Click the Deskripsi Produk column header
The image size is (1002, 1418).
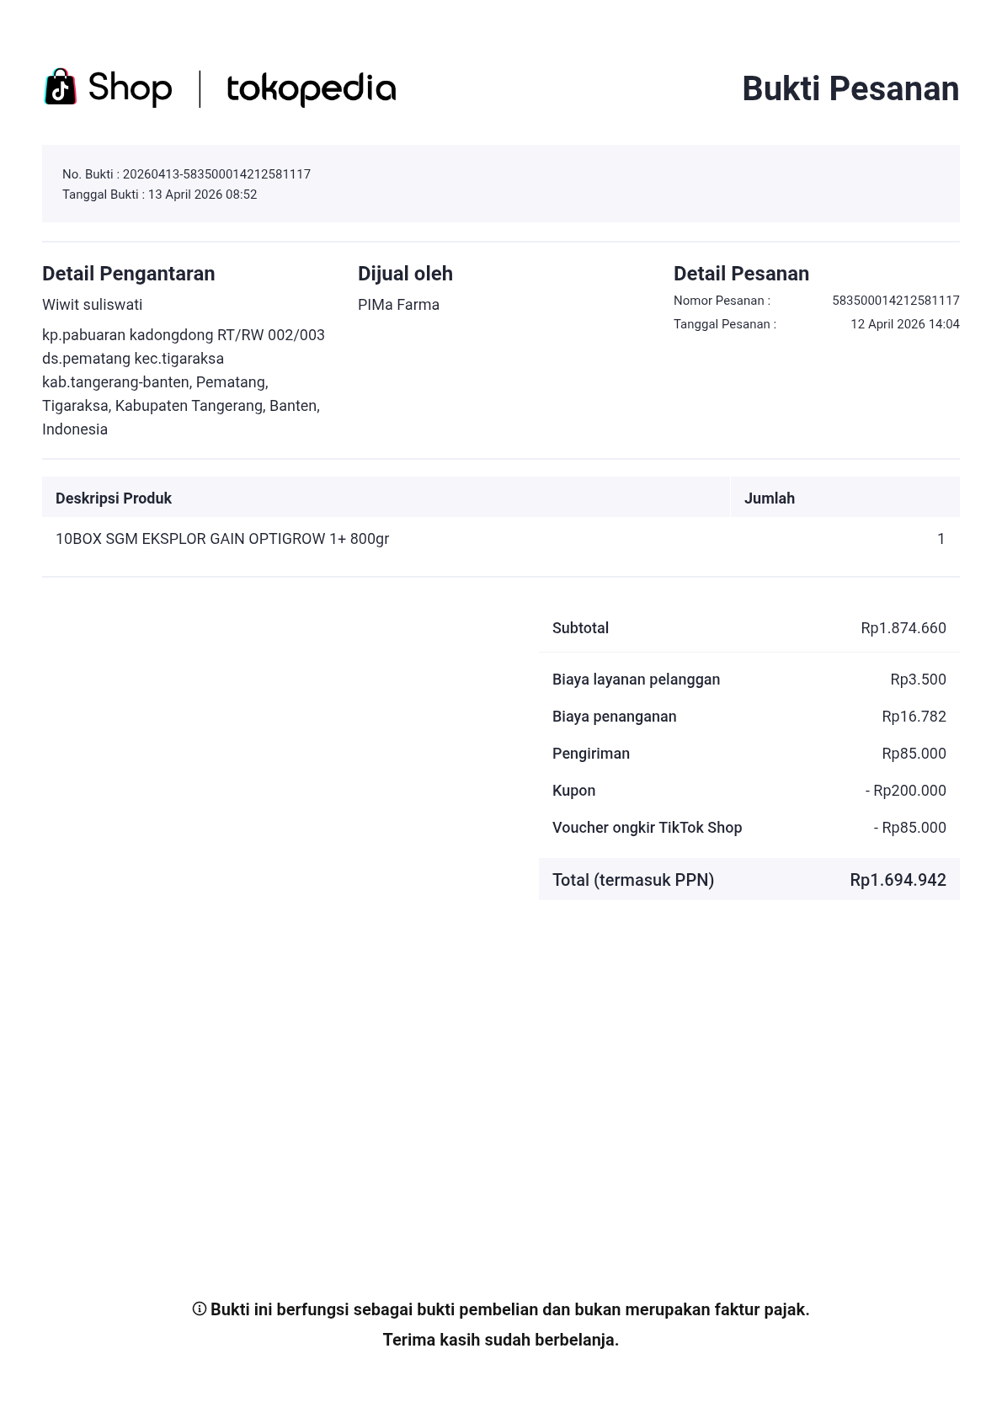(x=114, y=498)
